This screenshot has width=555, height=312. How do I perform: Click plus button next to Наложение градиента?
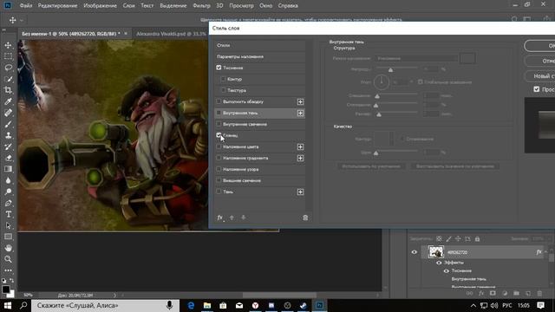(300, 158)
